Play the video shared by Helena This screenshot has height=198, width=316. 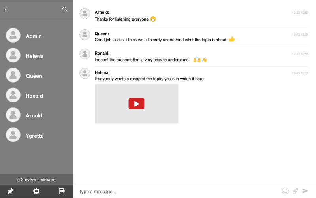[136, 104]
